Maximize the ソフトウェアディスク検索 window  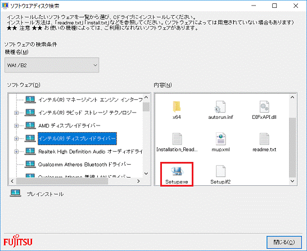click(x=274, y=6)
